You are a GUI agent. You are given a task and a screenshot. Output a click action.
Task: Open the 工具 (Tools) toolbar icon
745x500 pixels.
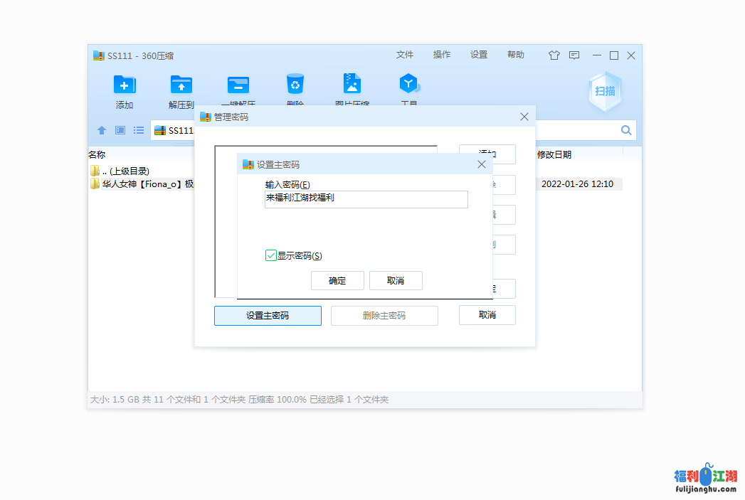point(409,85)
